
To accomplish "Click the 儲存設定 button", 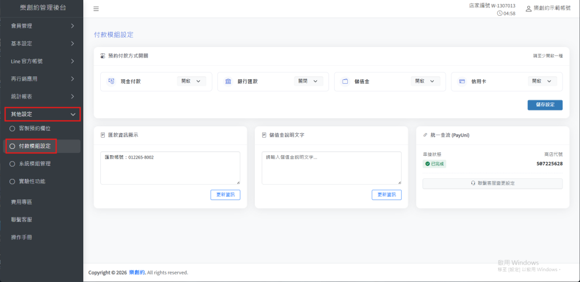I will click(544, 105).
